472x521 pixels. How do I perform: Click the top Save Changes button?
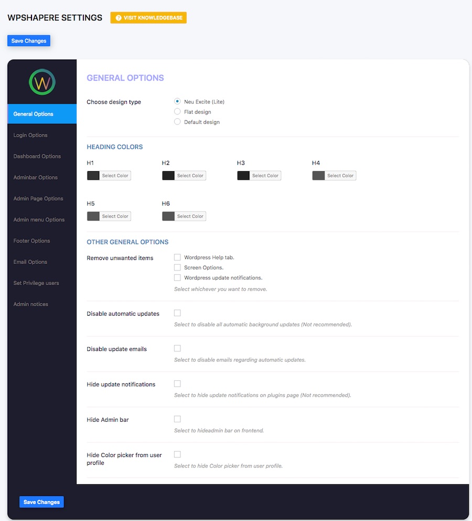pyautogui.click(x=29, y=41)
